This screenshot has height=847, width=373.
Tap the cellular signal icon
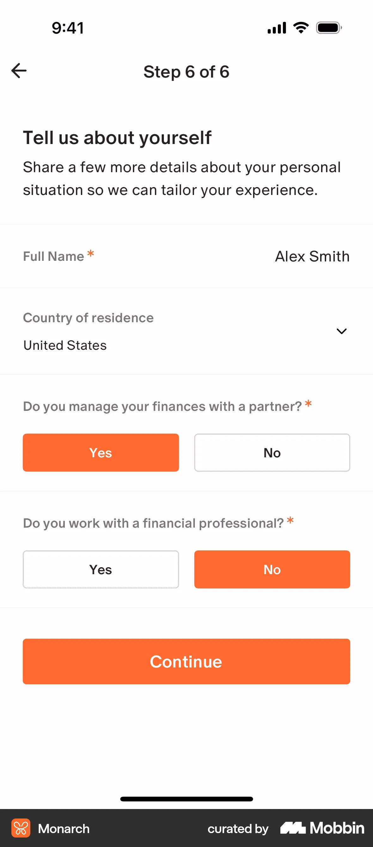276,28
